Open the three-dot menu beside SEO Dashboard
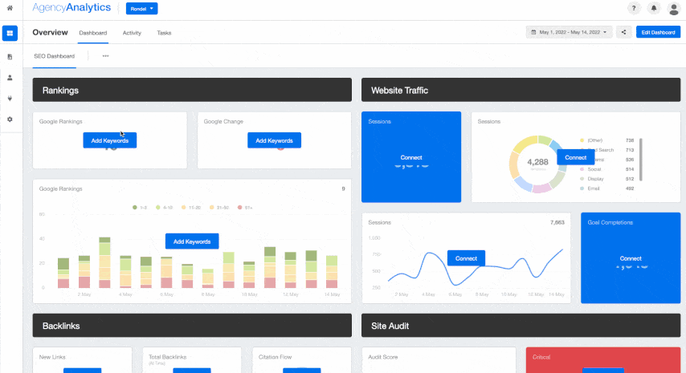 coord(105,56)
